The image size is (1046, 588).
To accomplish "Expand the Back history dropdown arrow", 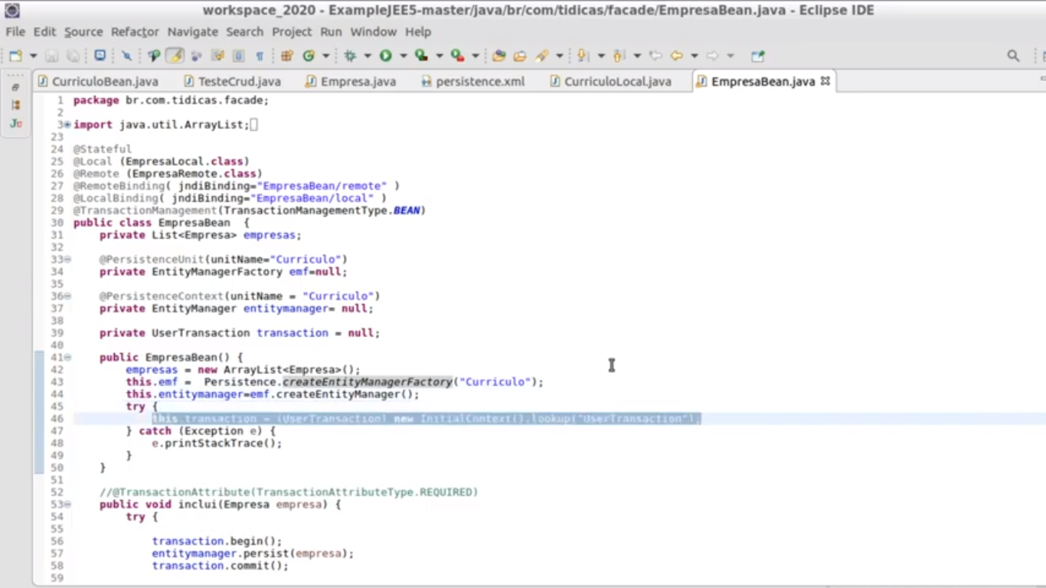I will pyautogui.click(x=695, y=56).
